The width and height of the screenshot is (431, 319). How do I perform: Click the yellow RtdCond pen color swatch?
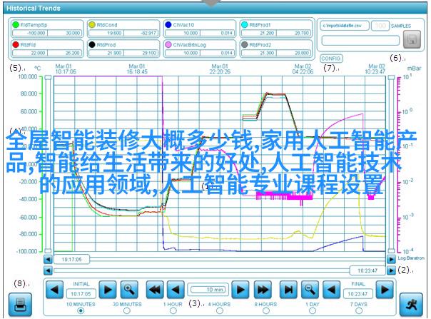click(x=92, y=25)
